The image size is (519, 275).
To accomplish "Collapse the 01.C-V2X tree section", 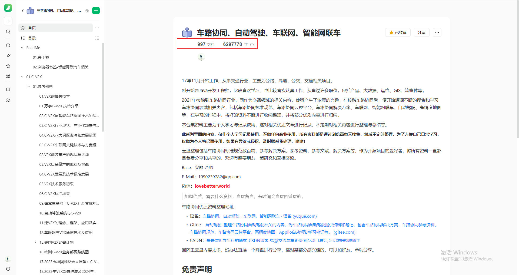I will (x=22, y=77).
